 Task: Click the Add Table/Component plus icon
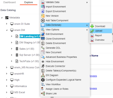click(x=43, y=21)
